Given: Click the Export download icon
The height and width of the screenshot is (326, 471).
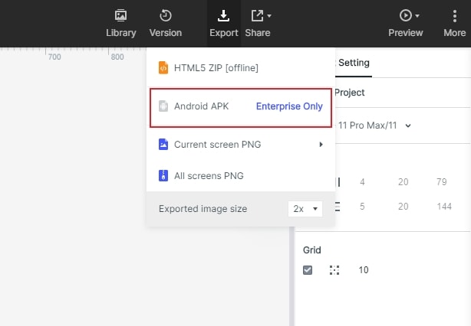Looking at the screenshot, I should tap(223, 15).
